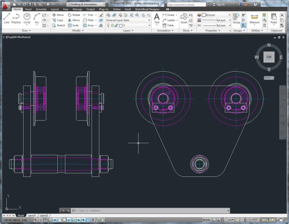Click the ByLayer color swatch
The image size is (289, 224).
coord(204,15)
